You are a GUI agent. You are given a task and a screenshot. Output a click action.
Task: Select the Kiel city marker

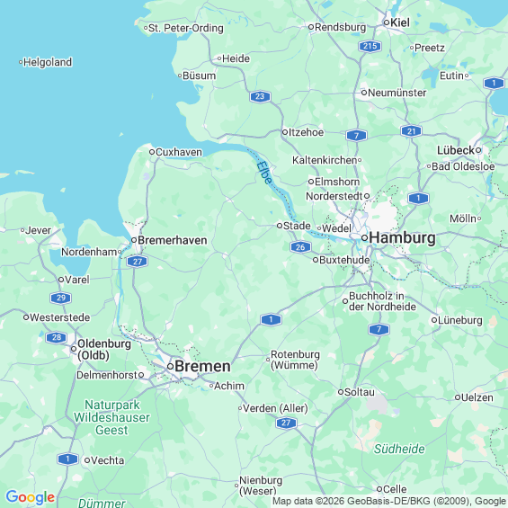(x=387, y=22)
